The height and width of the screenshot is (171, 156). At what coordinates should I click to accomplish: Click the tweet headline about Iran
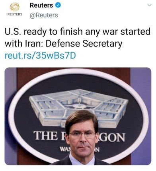(78, 38)
